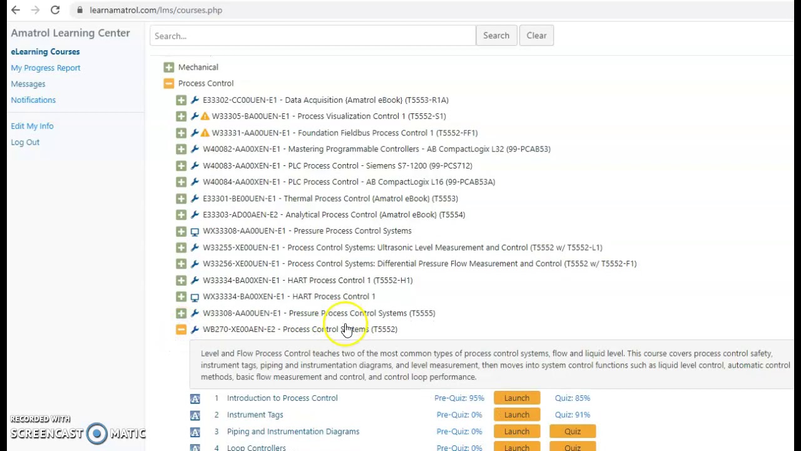The height and width of the screenshot is (451, 801).
Task: Collapse WB270 Process Control Systems (T5552)
Action: 181,329
